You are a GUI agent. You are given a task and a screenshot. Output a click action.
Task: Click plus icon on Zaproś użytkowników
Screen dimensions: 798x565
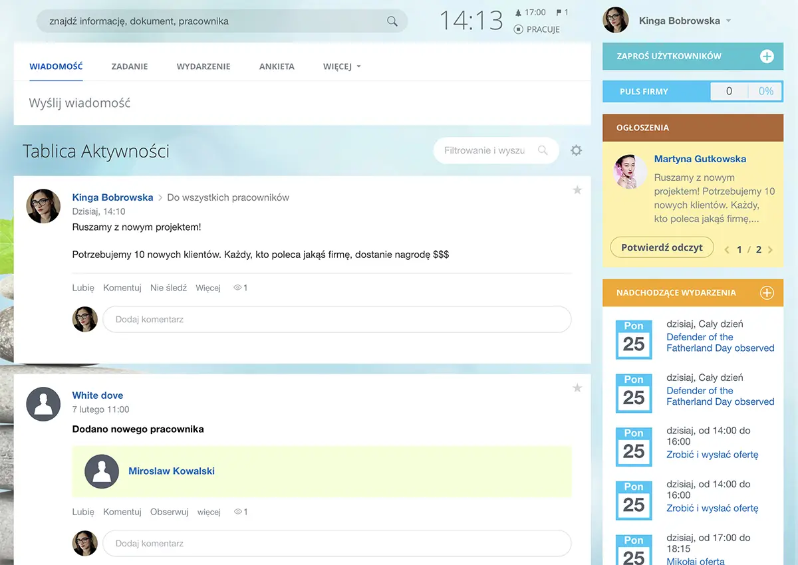(767, 56)
